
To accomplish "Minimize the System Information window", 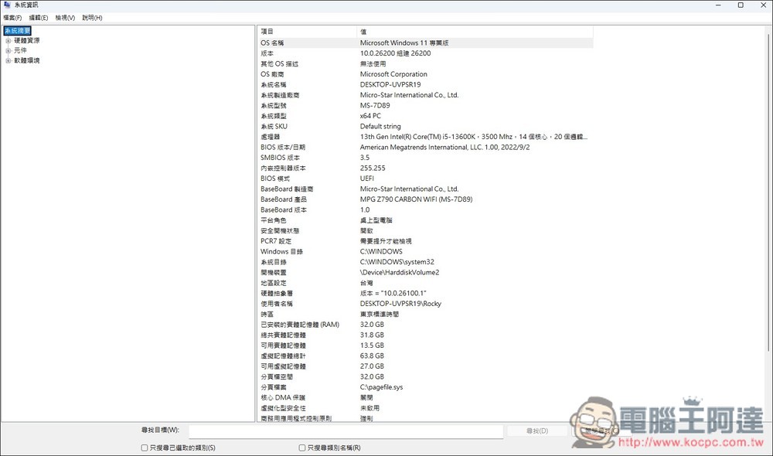I will tap(718, 5).
